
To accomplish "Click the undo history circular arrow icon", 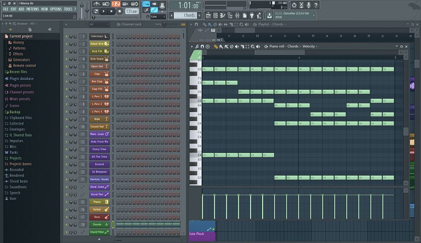I will click(294, 5).
